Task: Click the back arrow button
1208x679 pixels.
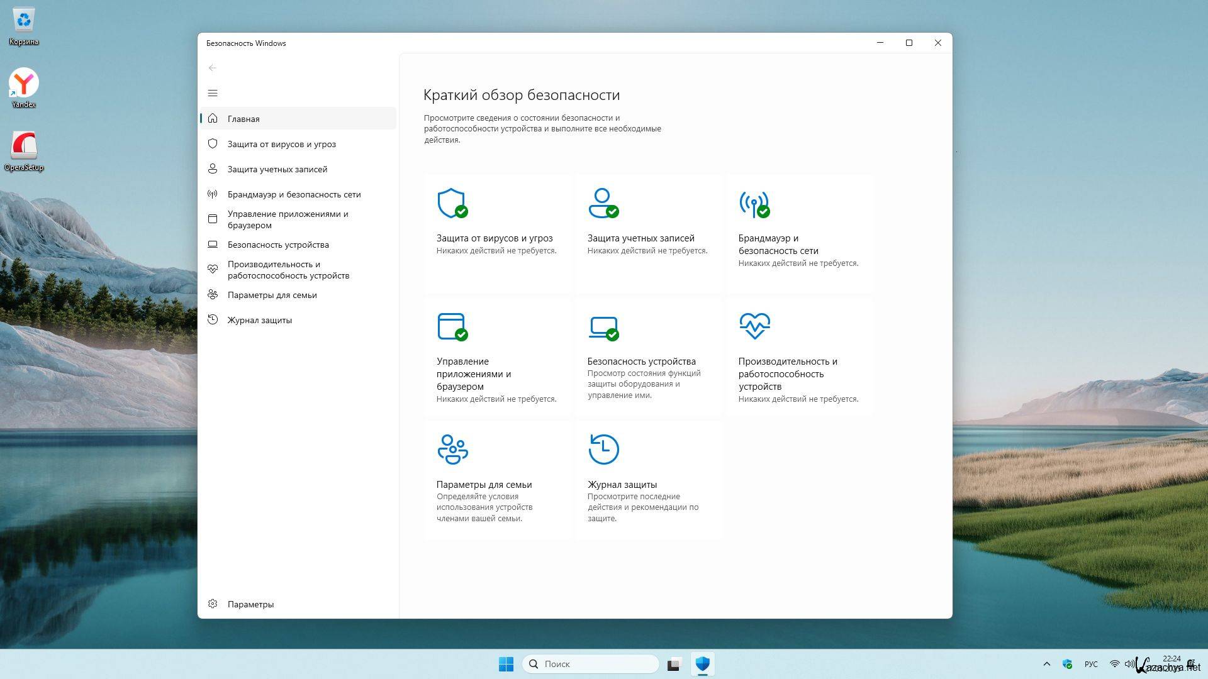Action: tap(213, 68)
